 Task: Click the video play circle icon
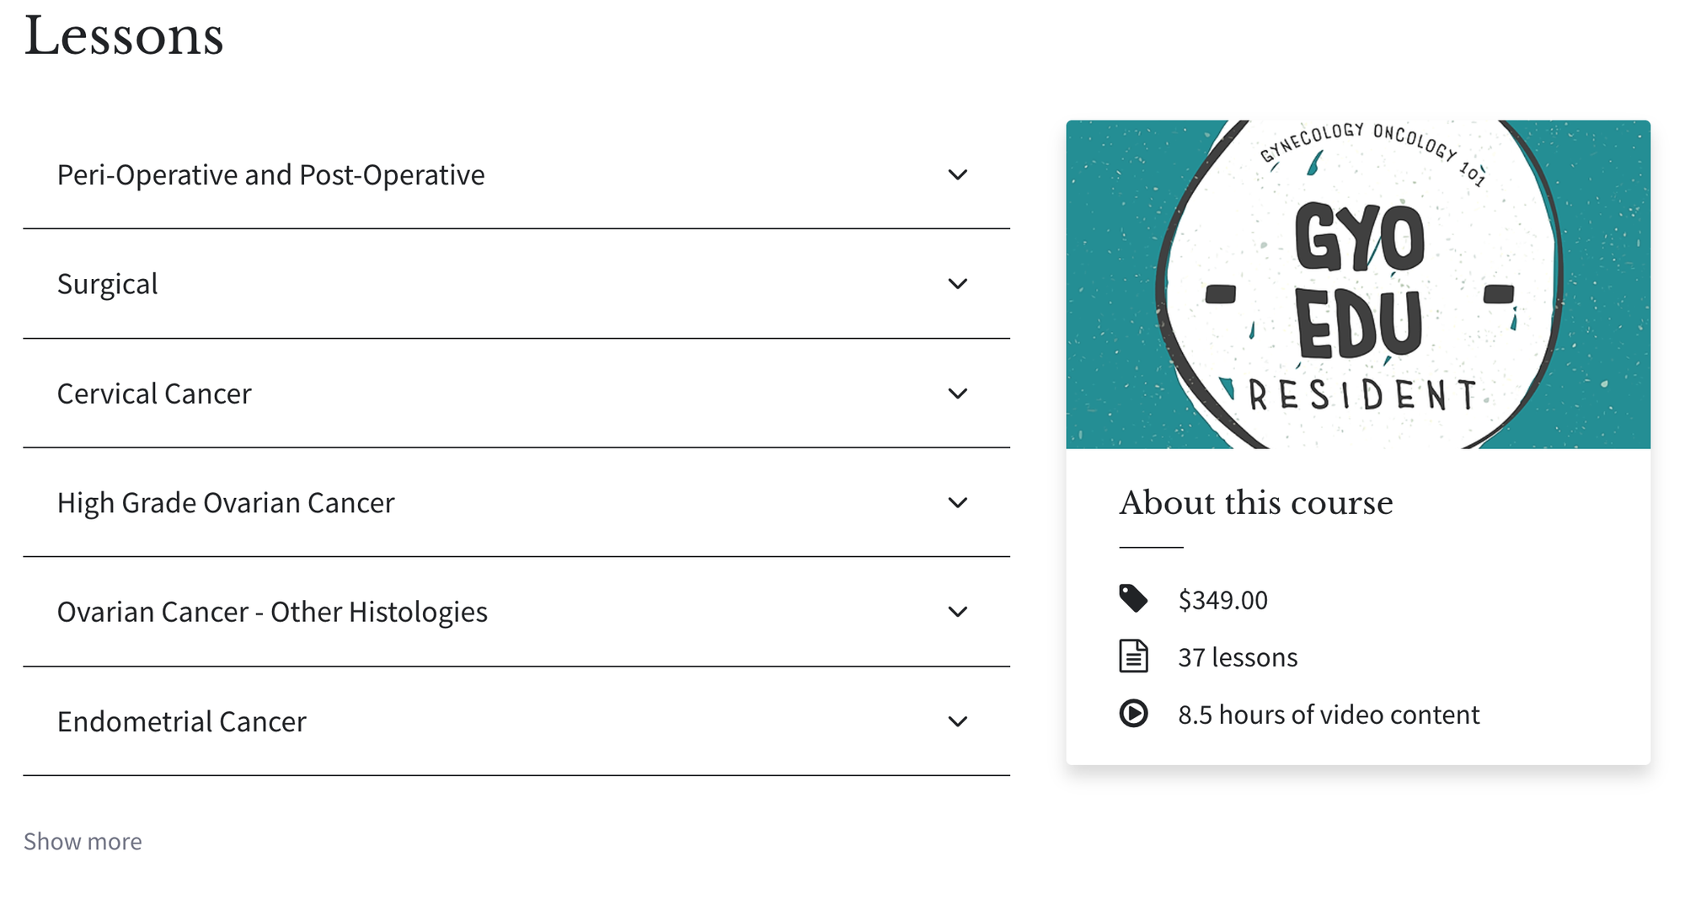[x=1133, y=713]
